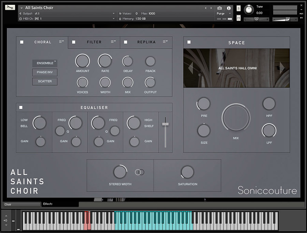Image resolution: width=307 pixels, height=233 pixels.
Task: Click the aux sends icon
Action: pos(301,14)
